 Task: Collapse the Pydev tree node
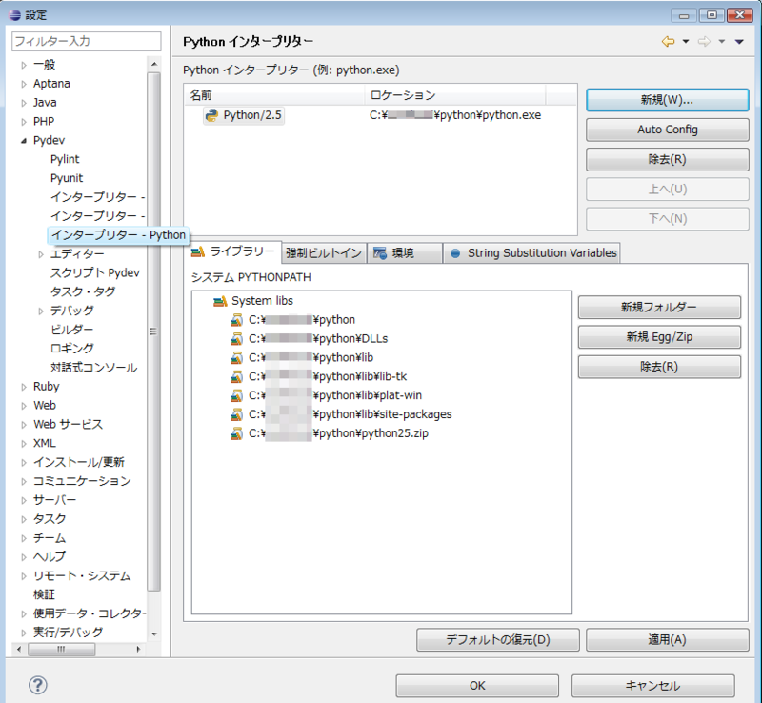23,141
